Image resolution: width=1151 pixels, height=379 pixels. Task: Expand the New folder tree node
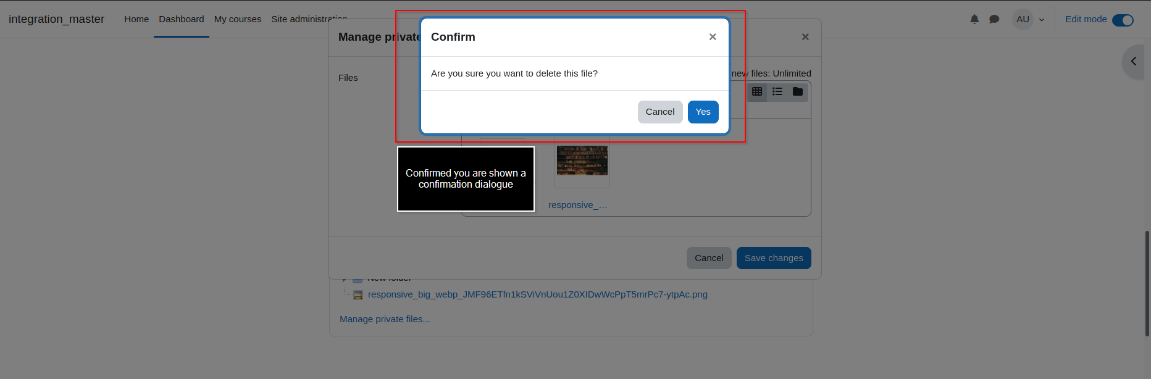coord(345,279)
